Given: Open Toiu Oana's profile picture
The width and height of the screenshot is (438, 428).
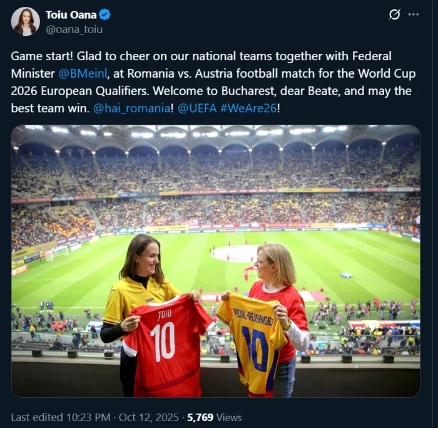Looking at the screenshot, I should (25, 21).
